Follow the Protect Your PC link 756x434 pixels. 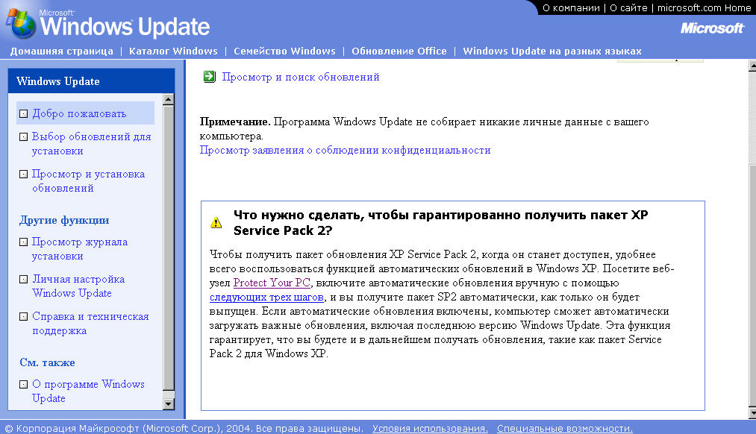[x=272, y=283]
